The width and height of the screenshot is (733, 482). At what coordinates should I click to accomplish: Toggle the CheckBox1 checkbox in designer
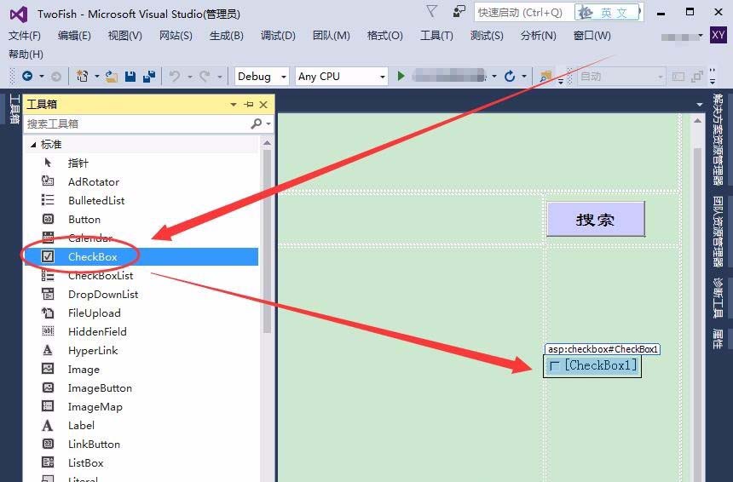(554, 365)
